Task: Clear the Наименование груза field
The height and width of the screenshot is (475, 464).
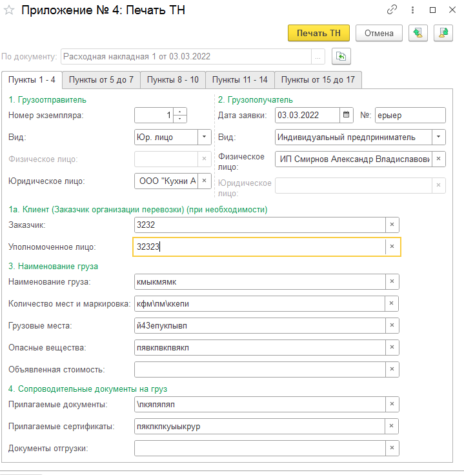Action: 392,281
